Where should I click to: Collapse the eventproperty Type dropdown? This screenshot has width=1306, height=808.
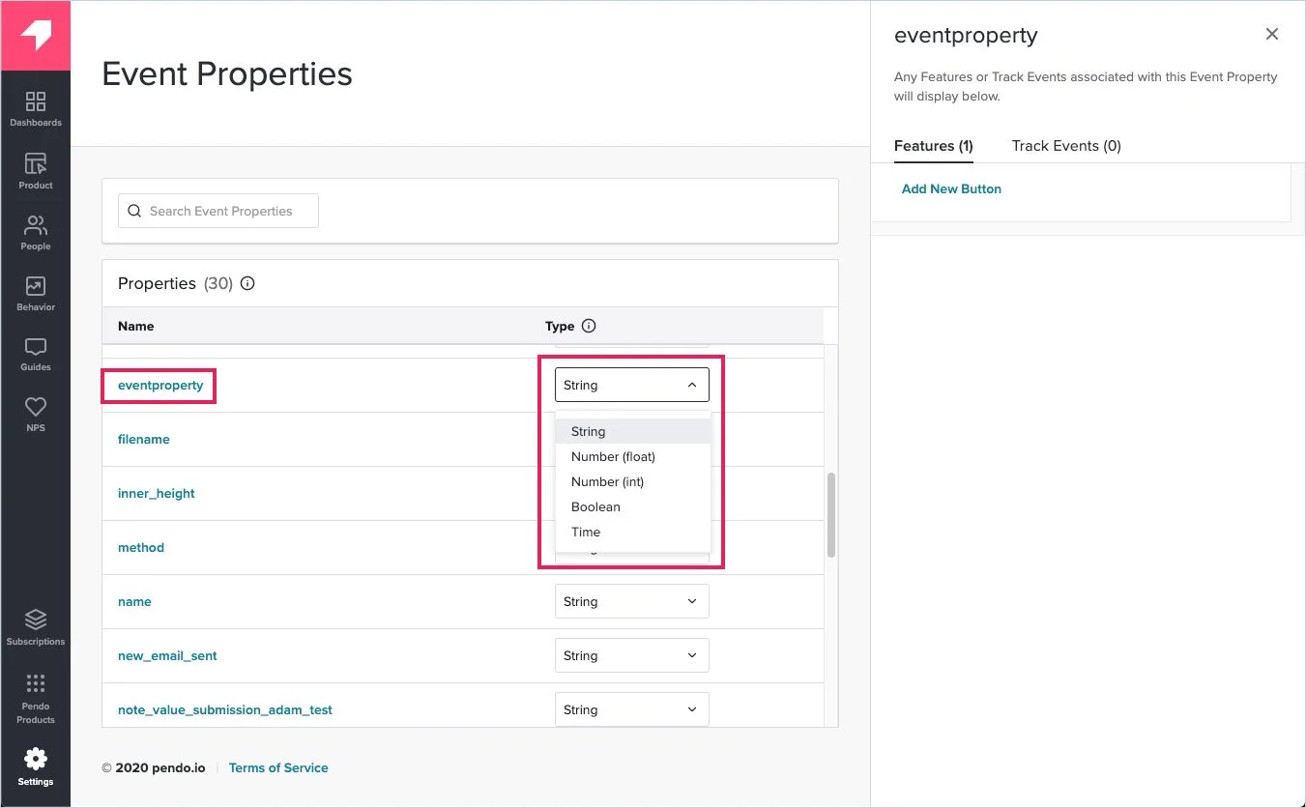tap(632, 385)
